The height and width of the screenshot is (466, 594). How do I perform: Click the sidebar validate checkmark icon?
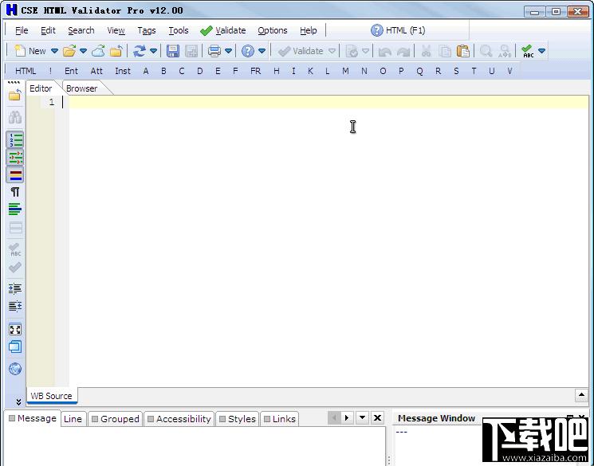click(15, 268)
